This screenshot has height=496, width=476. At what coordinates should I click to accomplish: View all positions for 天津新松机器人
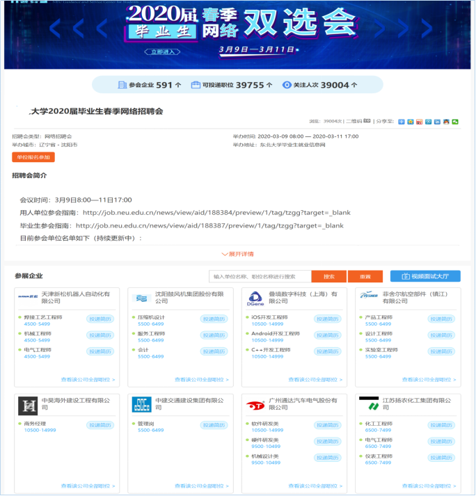pyautogui.click(x=88, y=380)
